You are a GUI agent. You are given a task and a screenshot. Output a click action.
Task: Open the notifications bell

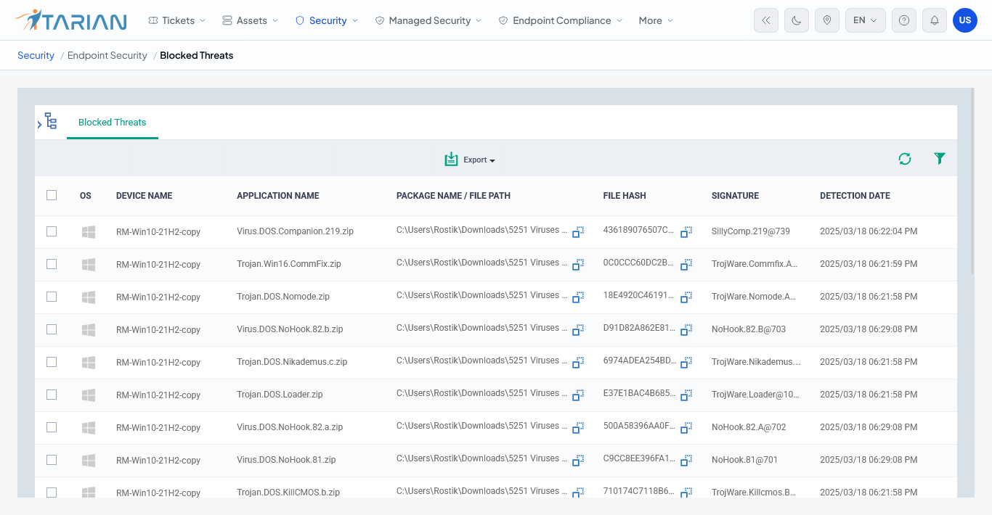point(935,20)
